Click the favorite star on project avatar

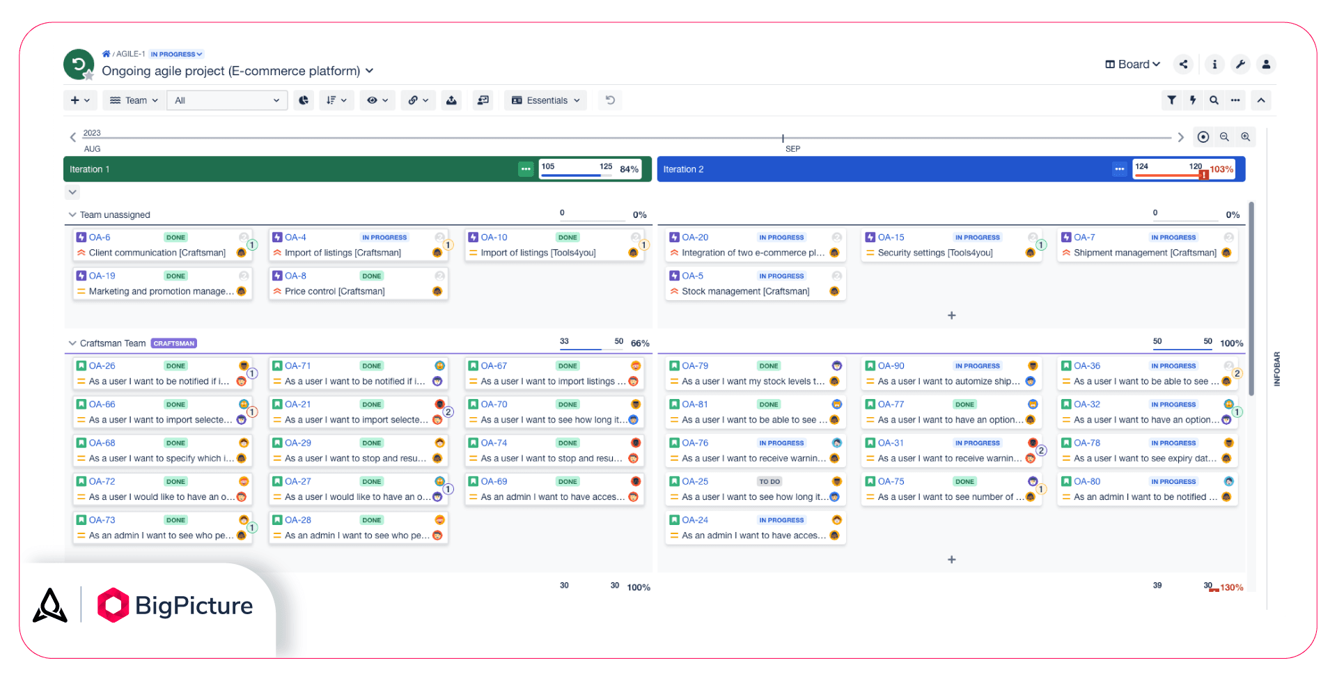(x=89, y=75)
